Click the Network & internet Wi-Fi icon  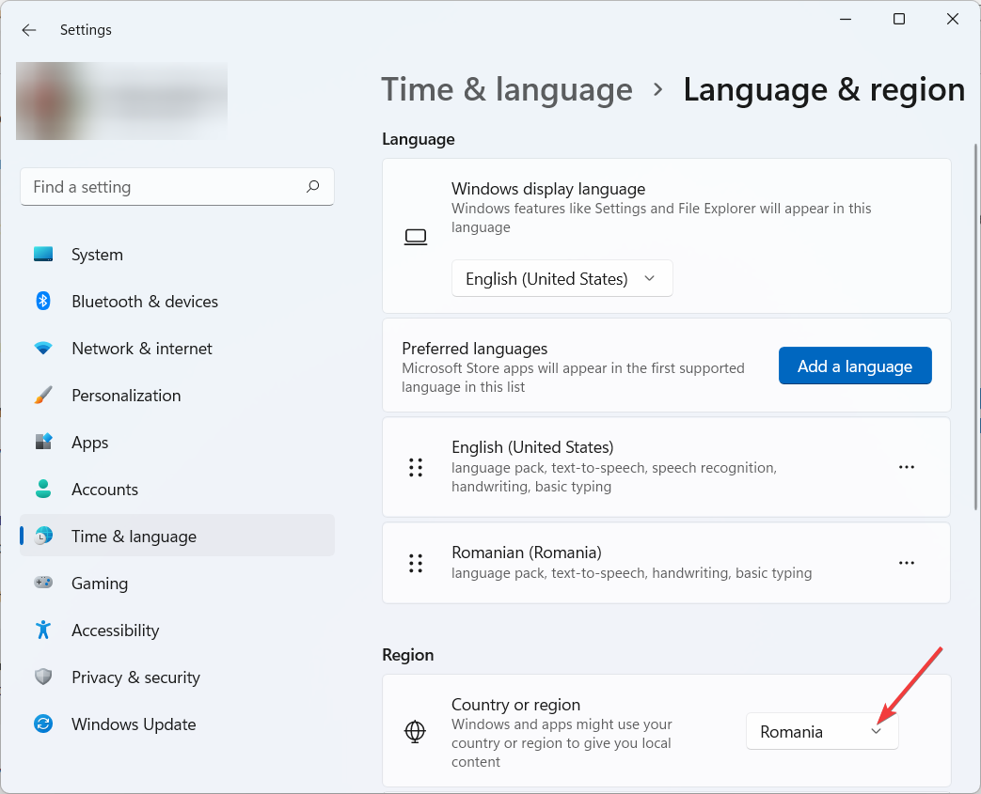(x=43, y=349)
